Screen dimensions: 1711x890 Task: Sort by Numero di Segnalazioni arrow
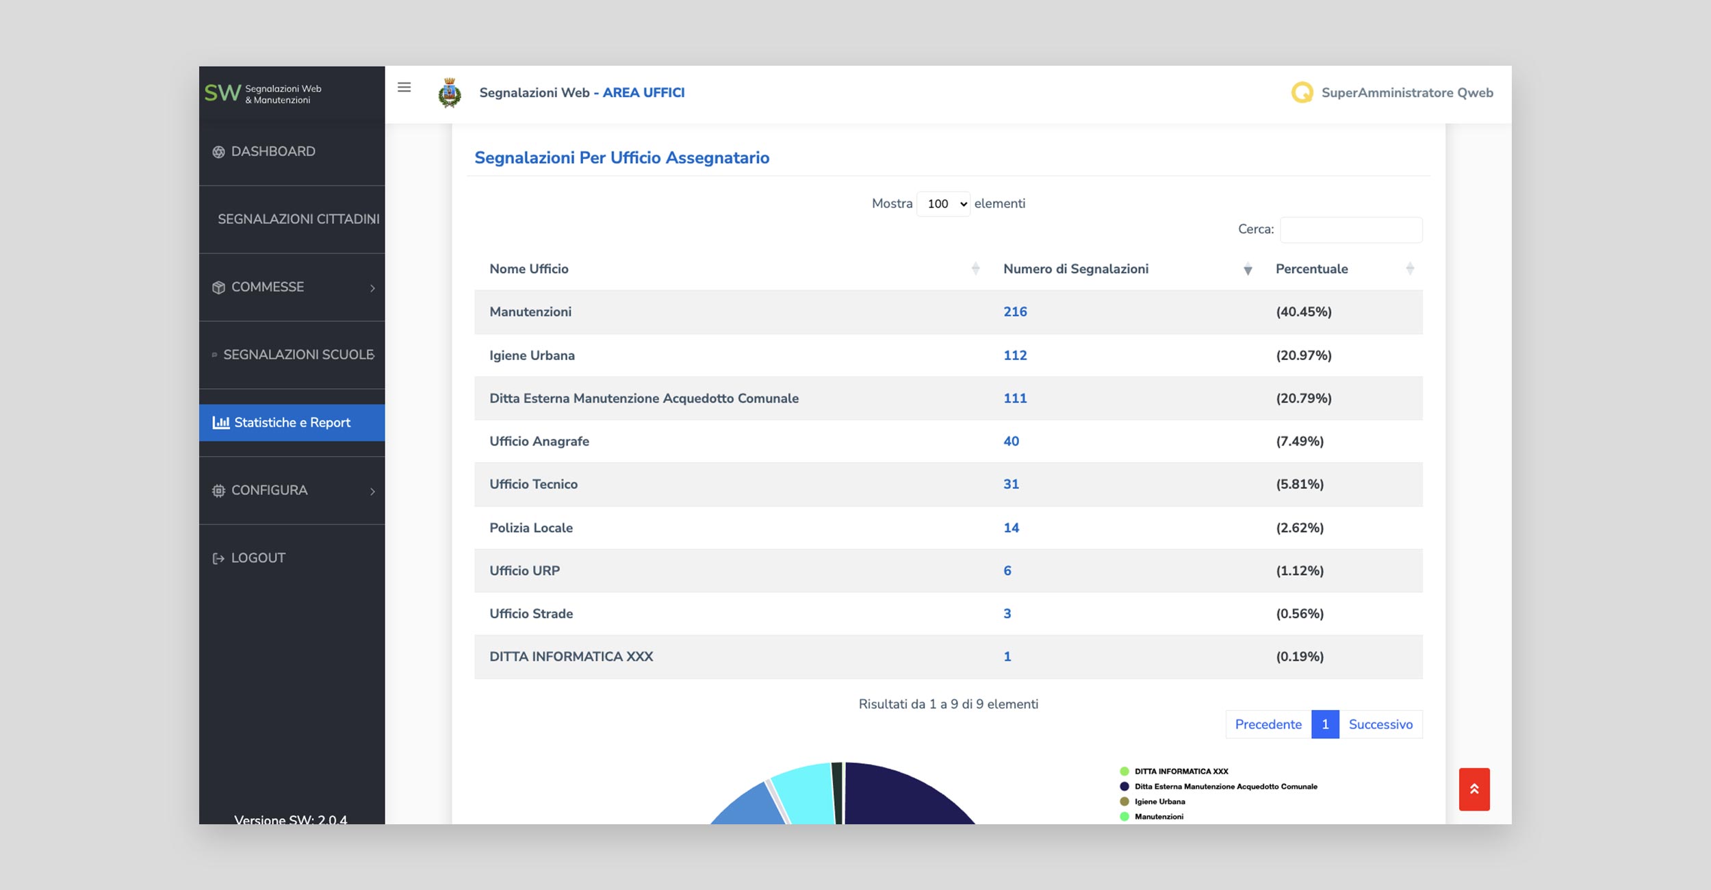pos(1247,269)
